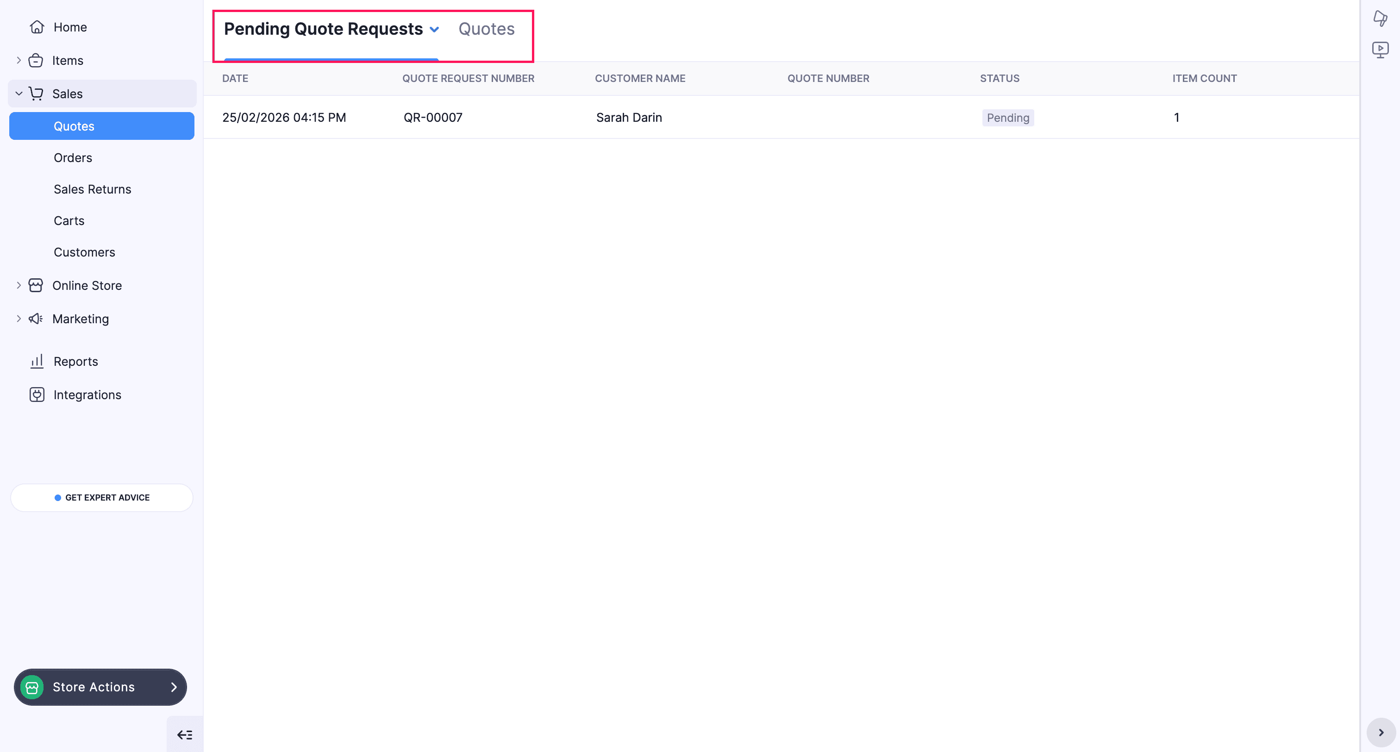This screenshot has width=1400, height=752.
Task: Collapse the Sales section chevron
Action: (x=19, y=93)
